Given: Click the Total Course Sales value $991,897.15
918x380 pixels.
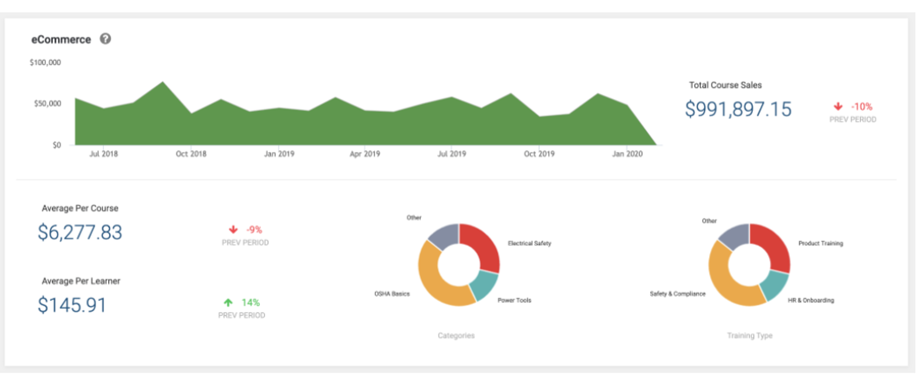Looking at the screenshot, I should [738, 109].
